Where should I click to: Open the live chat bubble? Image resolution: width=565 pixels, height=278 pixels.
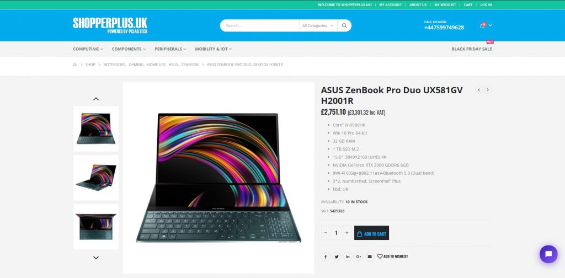point(548,254)
